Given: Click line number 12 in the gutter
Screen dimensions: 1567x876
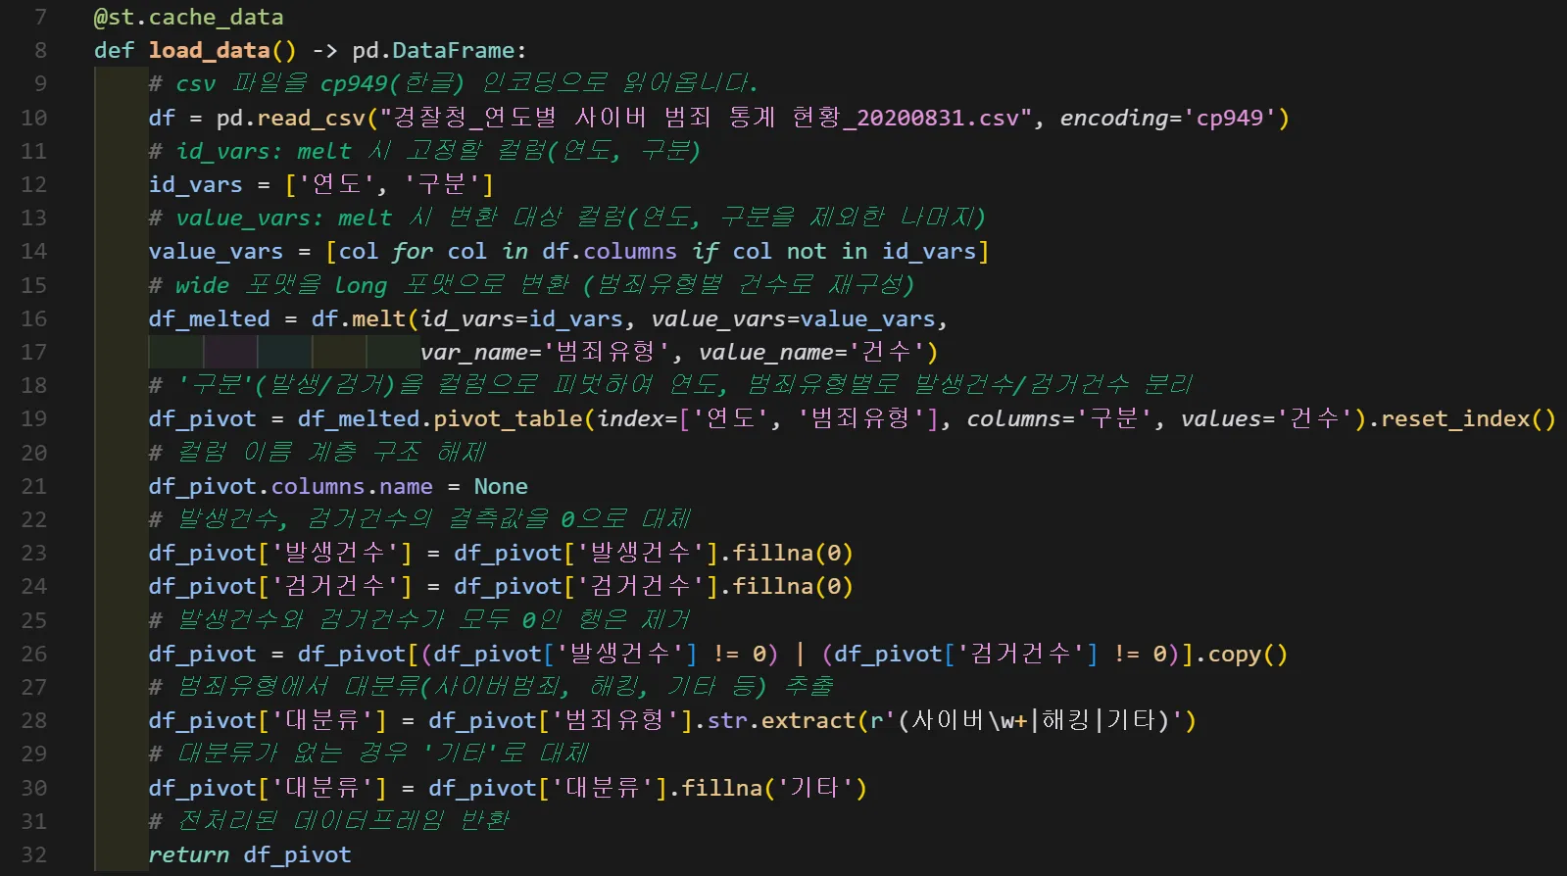Looking at the screenshot, I should [x=33, y=184].
